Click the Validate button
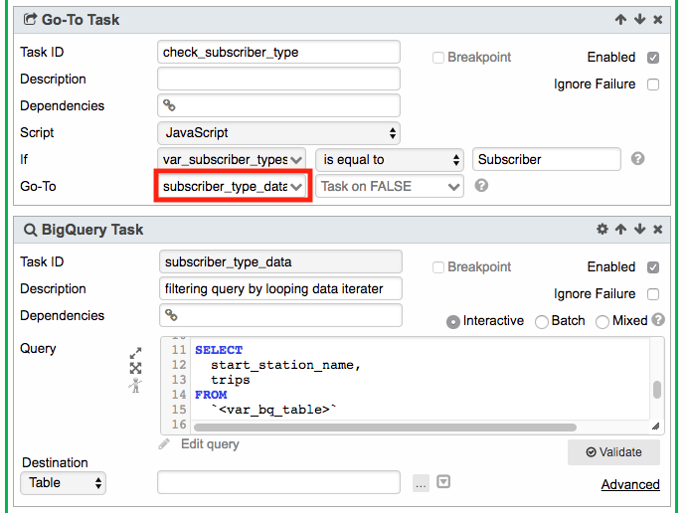The width and height of the screenshot is (687, 513). [612, 452]
